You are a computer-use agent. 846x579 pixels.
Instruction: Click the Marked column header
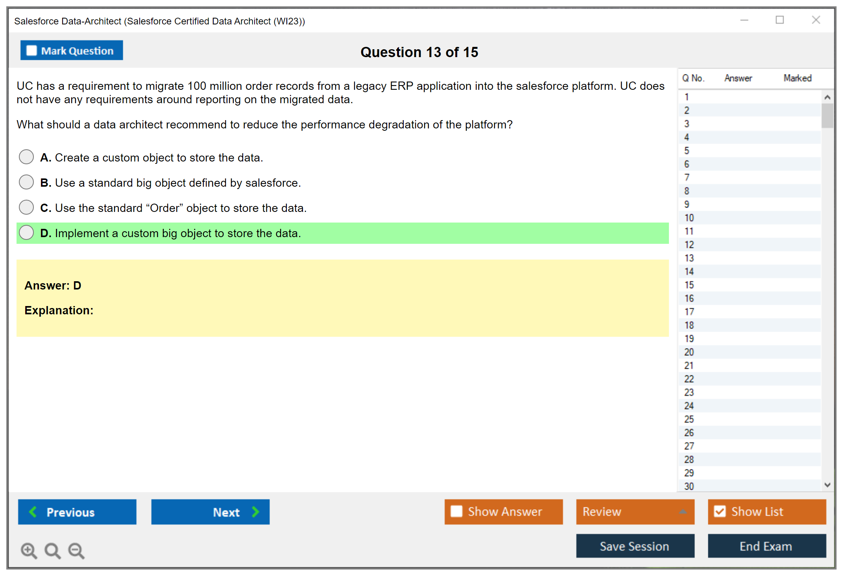pos(797,78)
